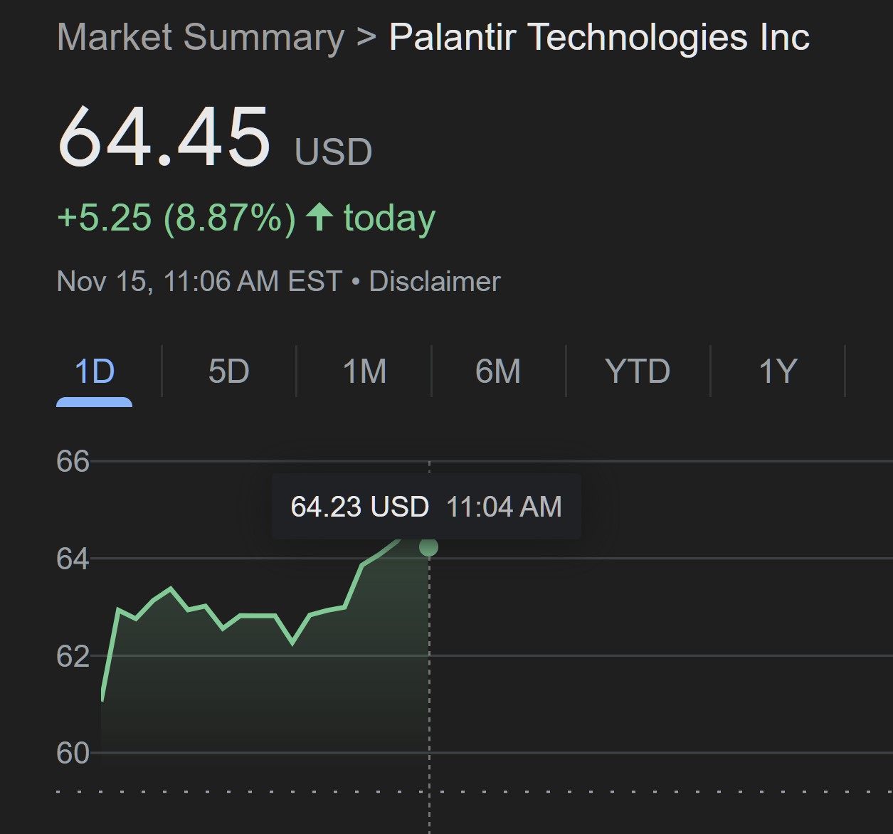Select the YTD range tab
Screen dimensions: 893x834
point(638,371)
